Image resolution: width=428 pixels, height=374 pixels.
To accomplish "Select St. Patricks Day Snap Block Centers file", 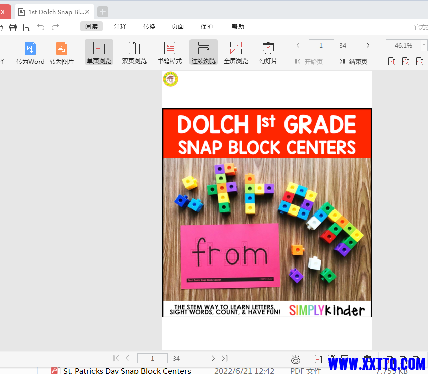I will click(127, 371).
